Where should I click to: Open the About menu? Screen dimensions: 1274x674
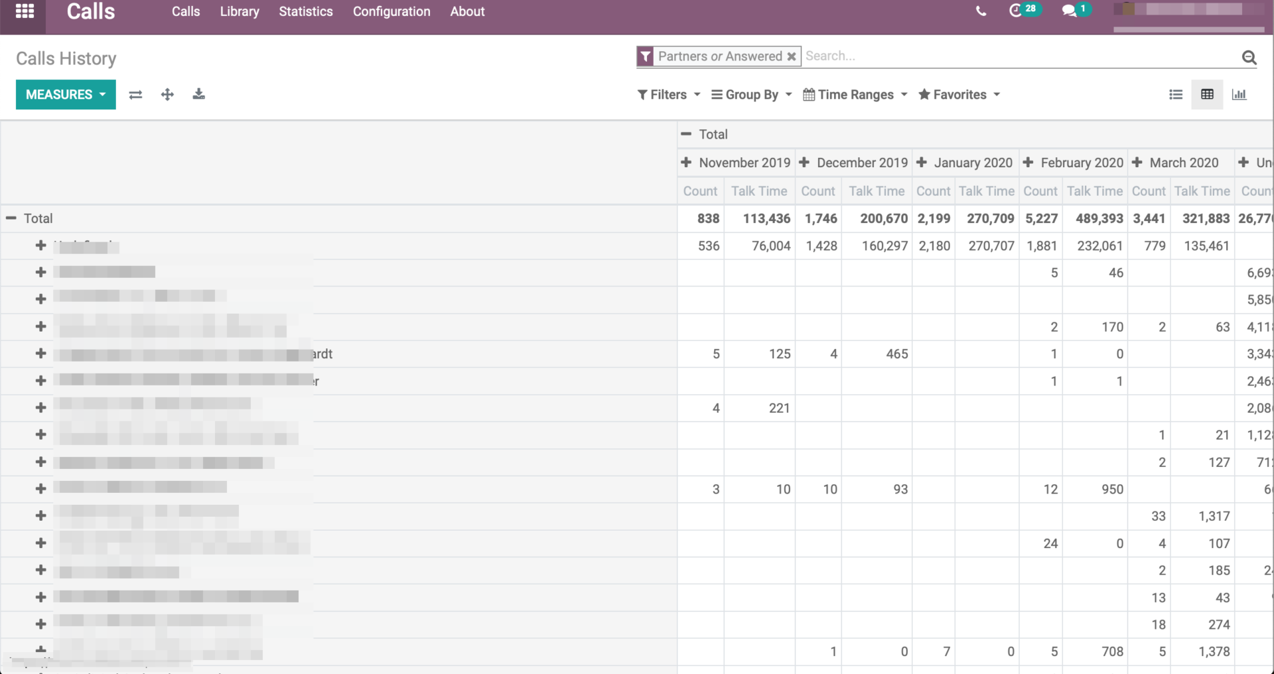[467, 11]
